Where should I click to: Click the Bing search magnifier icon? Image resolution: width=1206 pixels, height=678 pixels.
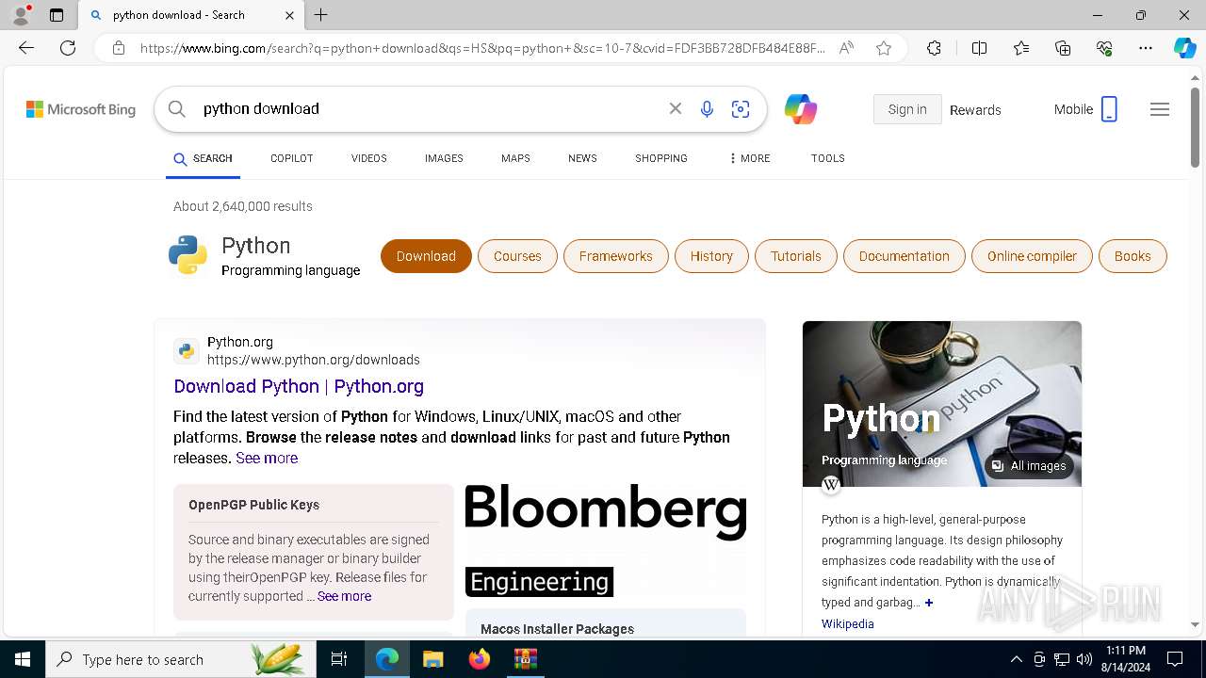point(177,109)
